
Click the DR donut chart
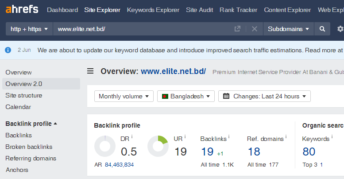(105, 146)
